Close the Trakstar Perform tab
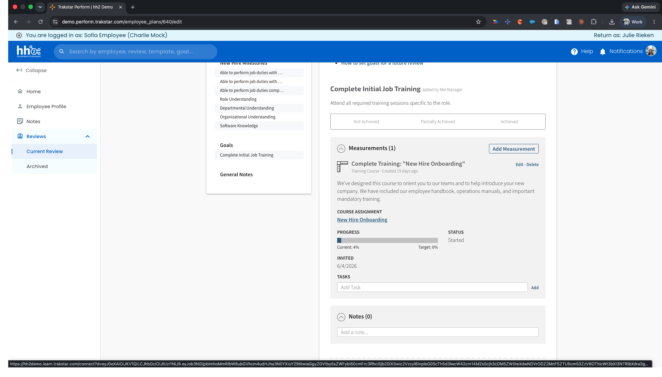The image size is (662, 377). click(x=121, y=7)
